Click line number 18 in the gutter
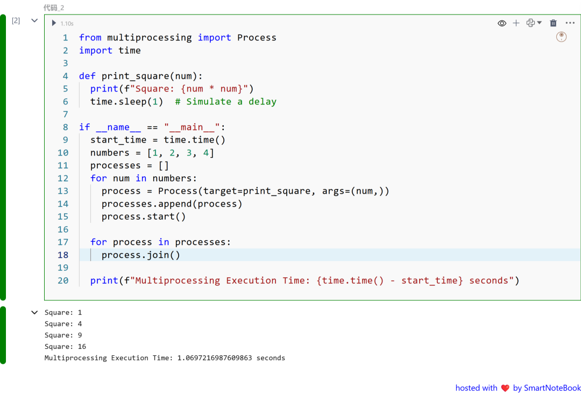Viewport: 581px width, 394px height. click(62, 255)
